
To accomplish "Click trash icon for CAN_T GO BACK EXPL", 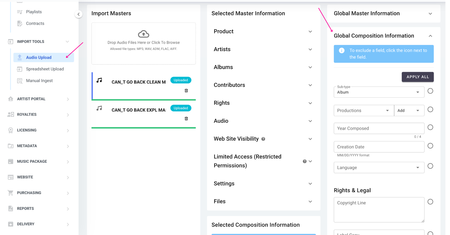I will tap(186, 119).
